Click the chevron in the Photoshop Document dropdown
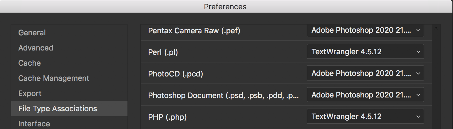Image resolution: width=453 pixels, height=129 pixels. [418, 95]
